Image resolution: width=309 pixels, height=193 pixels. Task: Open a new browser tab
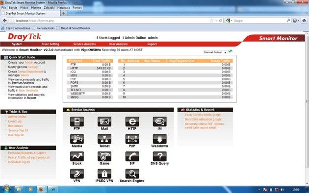point(64,13)
